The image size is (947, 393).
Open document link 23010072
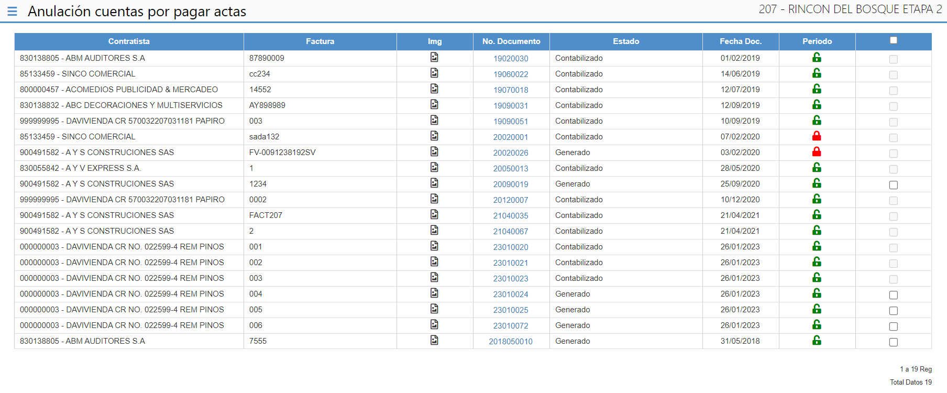pos(511,326)
